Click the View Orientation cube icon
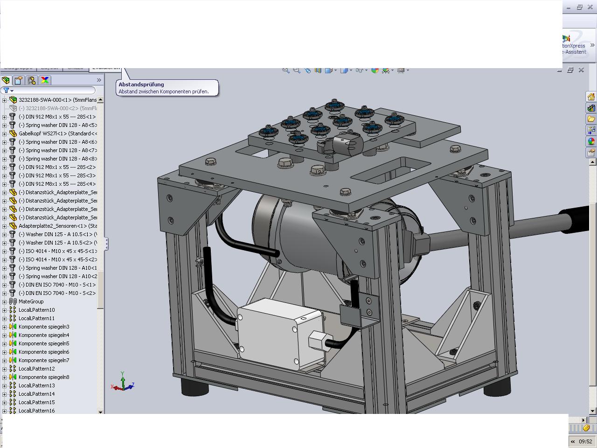The width and height of the screenshot is (597, 448). tap(329, 70)
